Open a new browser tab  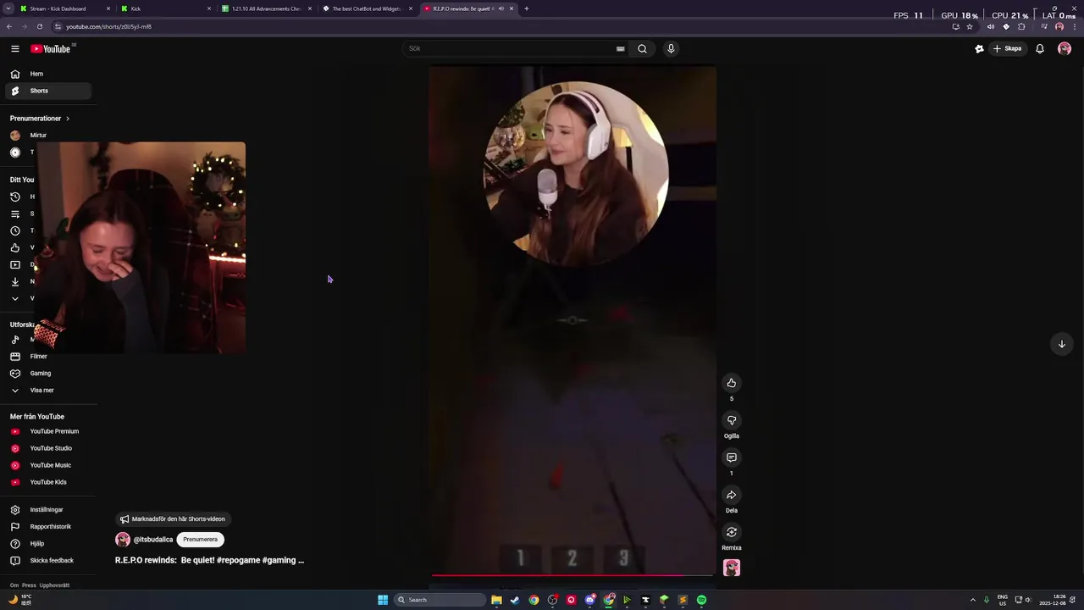[x=526, y=8]
